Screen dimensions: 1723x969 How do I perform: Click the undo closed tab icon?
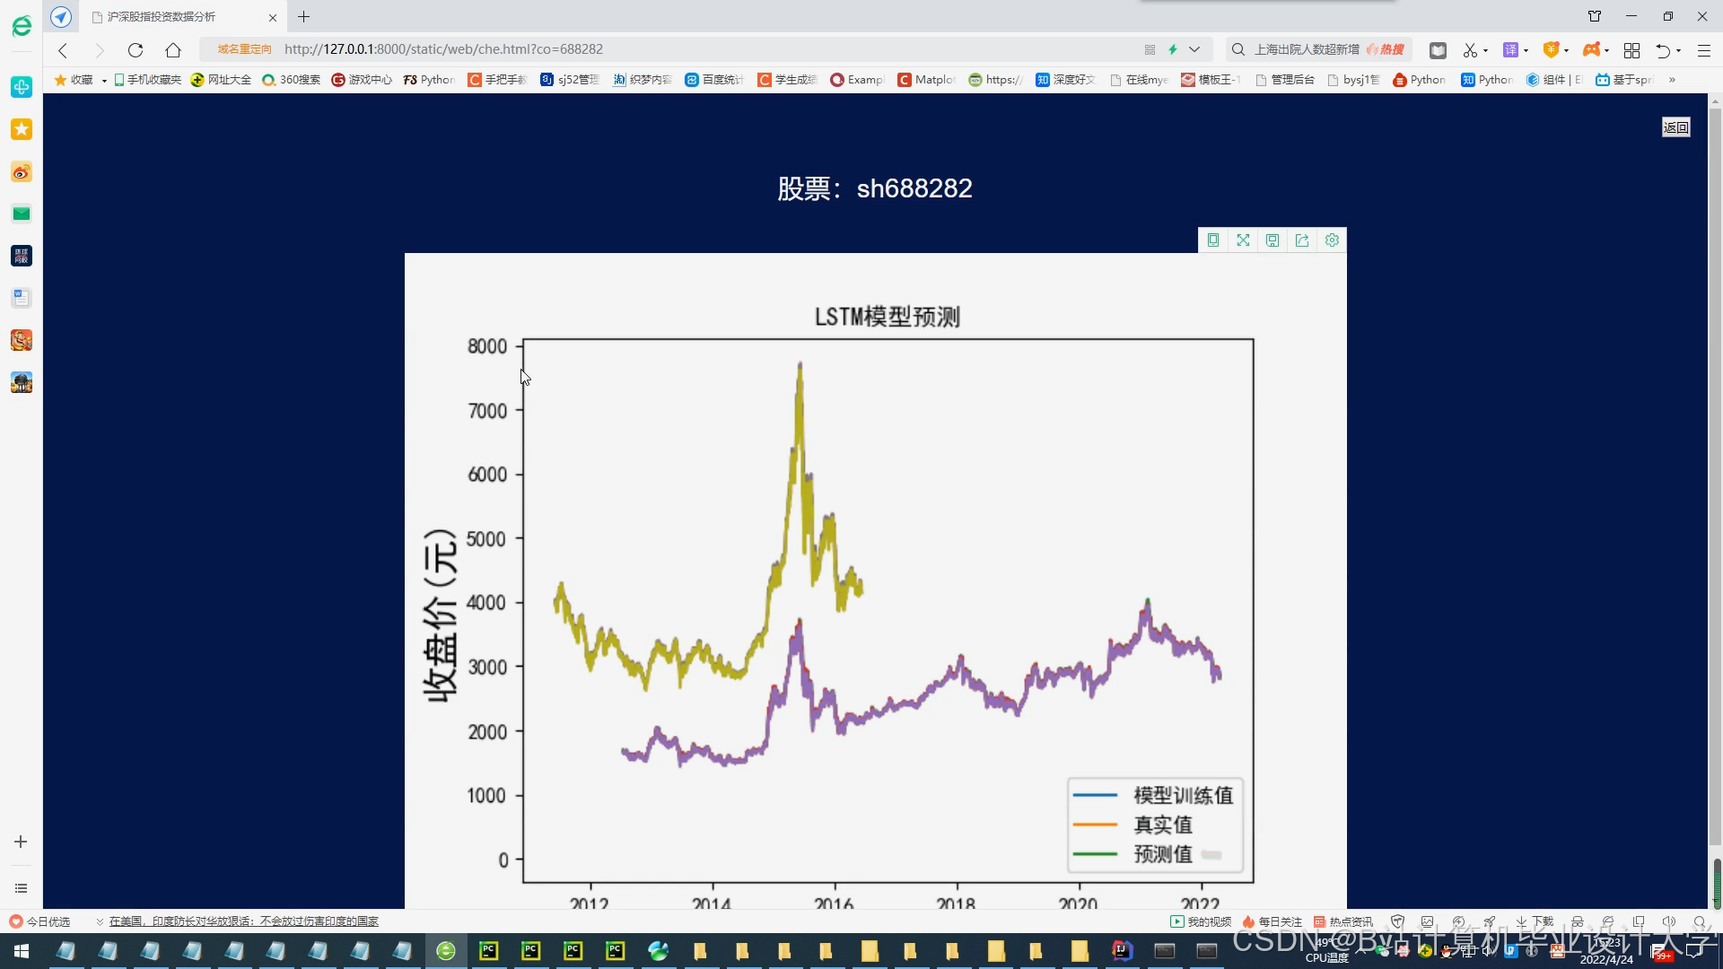pos(1663,50)
